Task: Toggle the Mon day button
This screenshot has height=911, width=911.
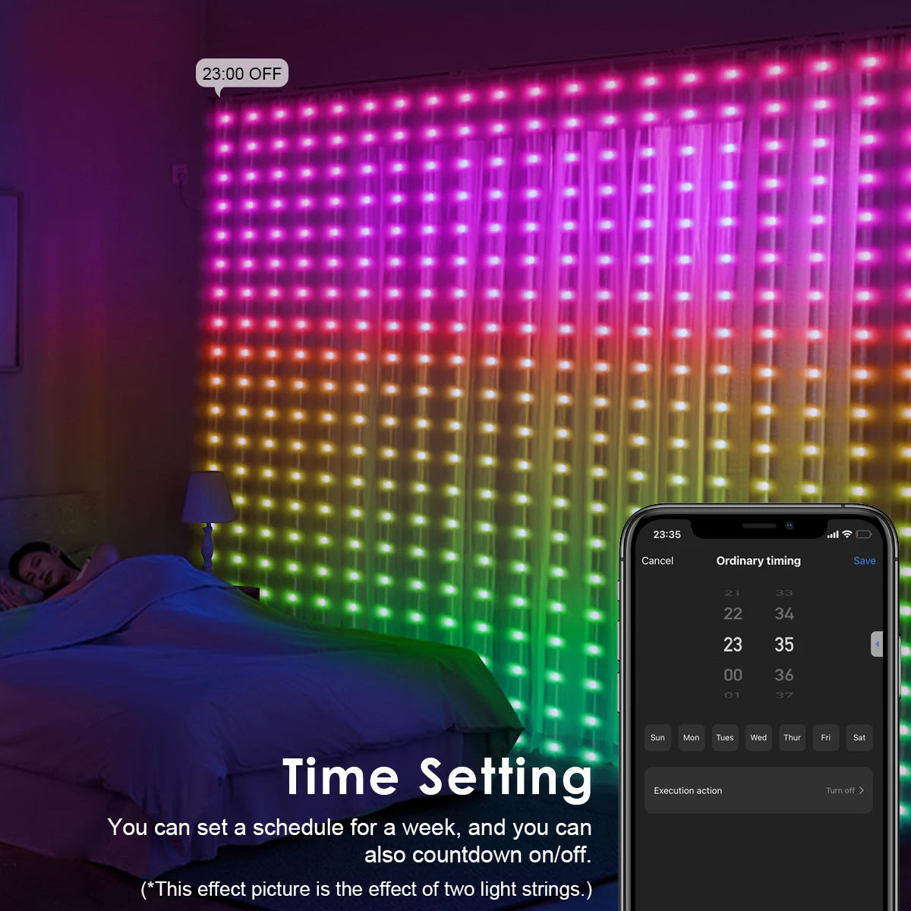Action: click(x=692, y=738)
